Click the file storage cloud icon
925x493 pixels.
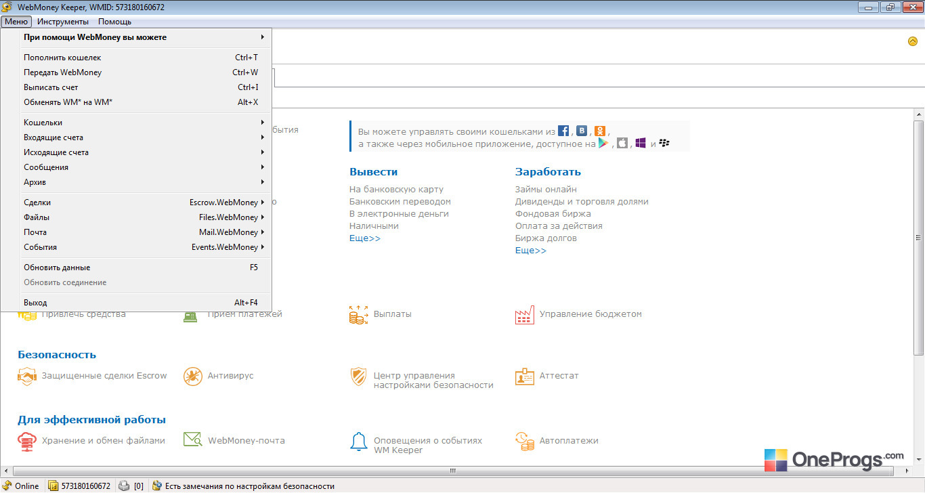point(26,441)
